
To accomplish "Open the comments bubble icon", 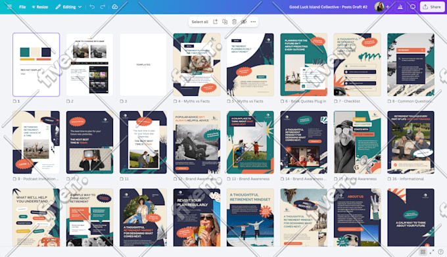I will [413, 7].
